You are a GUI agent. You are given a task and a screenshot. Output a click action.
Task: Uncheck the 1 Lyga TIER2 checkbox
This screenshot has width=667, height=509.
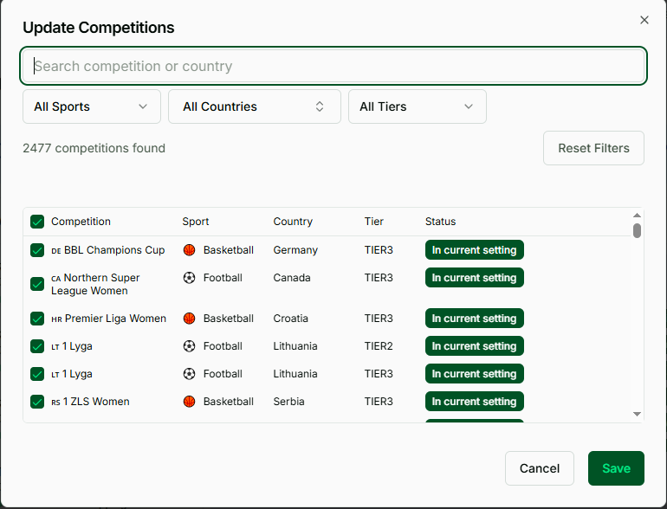pyautogui.click(x=37, y=346)
